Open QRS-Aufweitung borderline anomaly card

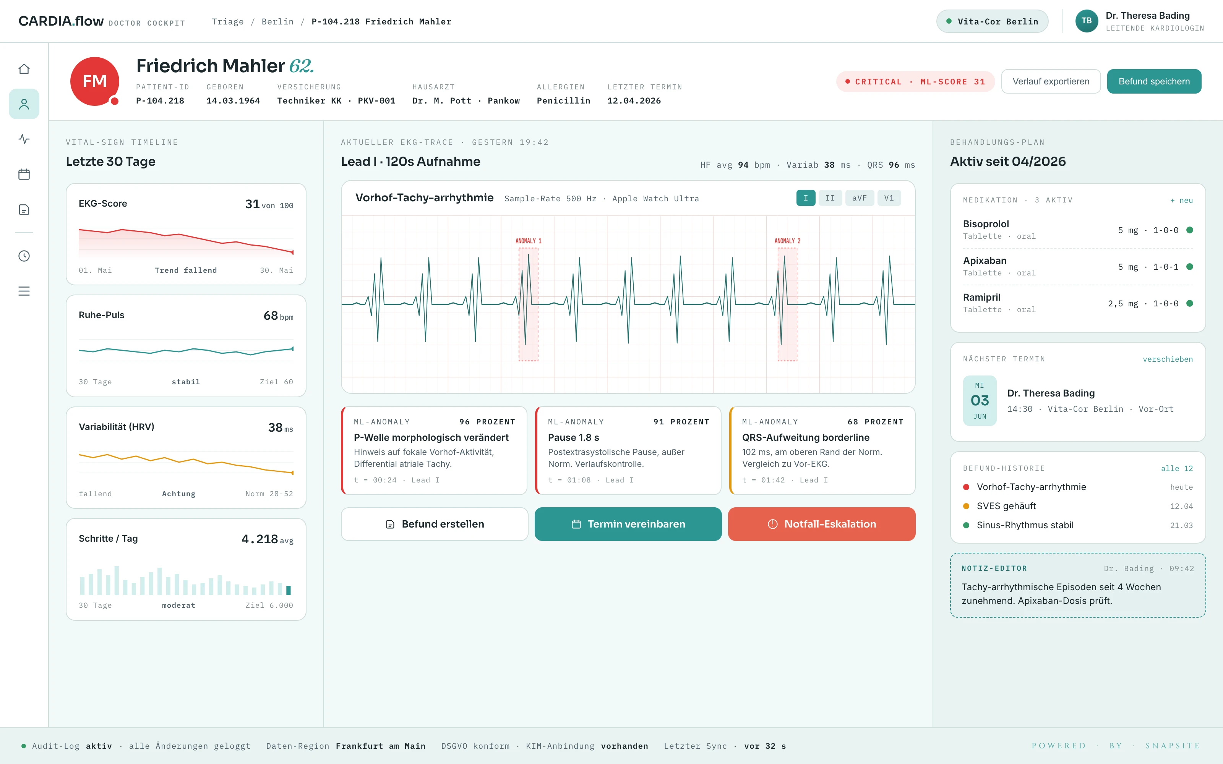point(822,451)
